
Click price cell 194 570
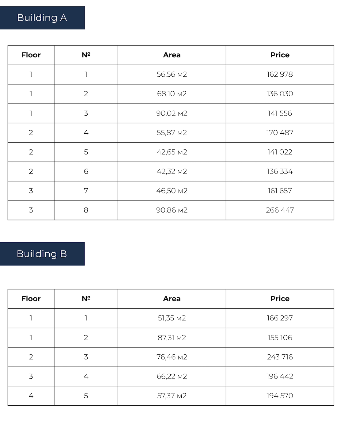pos(280,396)
